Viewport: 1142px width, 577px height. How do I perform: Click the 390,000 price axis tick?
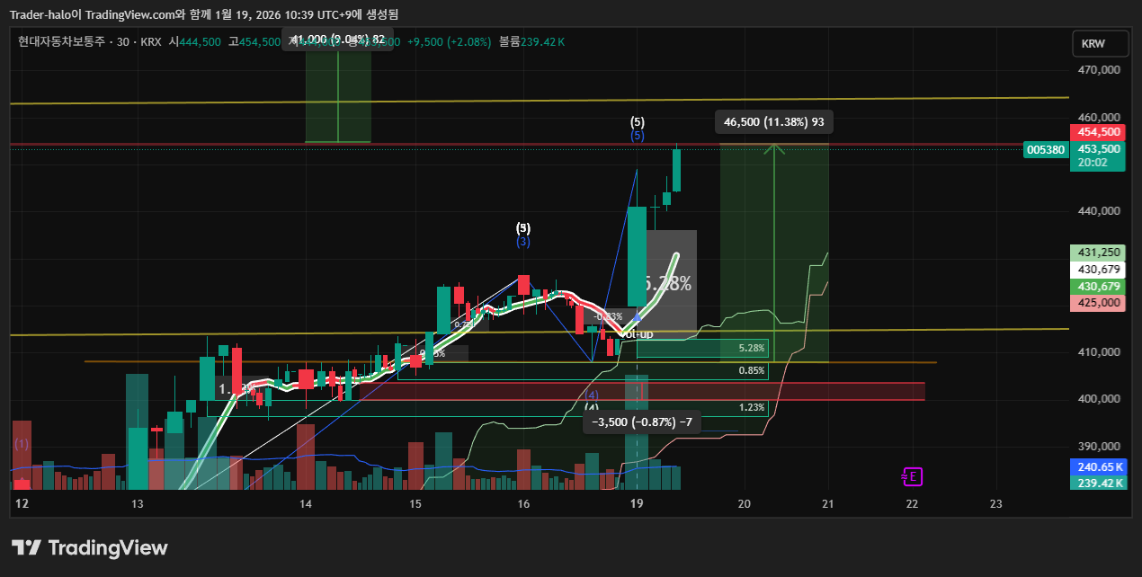click(x=1098, y=447)
